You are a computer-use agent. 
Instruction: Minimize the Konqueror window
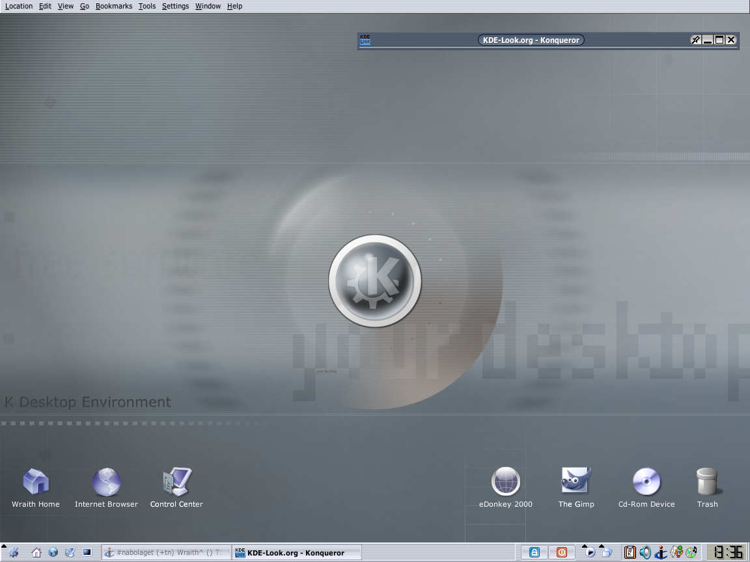pyautogui.click(x=708, y=40)
